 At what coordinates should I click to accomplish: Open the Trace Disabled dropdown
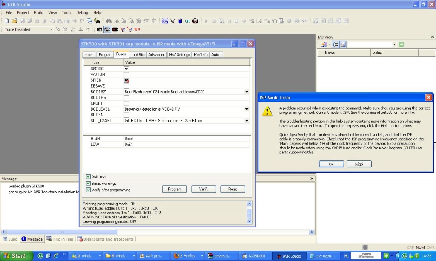tap(51, 29)
